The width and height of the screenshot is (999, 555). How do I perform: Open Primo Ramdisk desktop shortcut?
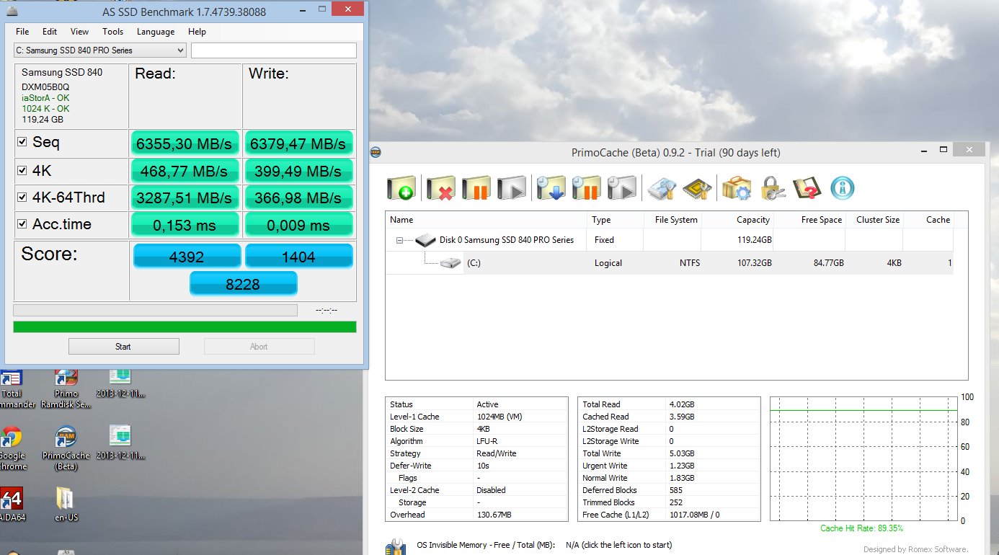tap(66, 388)
